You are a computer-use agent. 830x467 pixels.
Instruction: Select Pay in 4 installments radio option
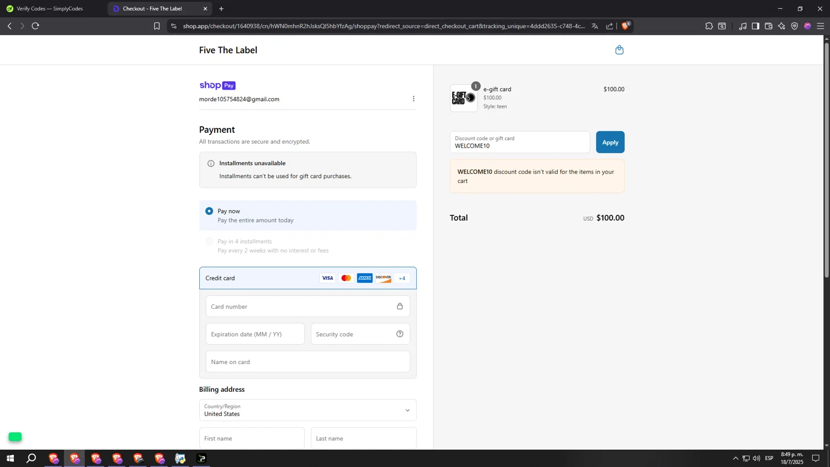pyautogui.click(x=209, y=241)
